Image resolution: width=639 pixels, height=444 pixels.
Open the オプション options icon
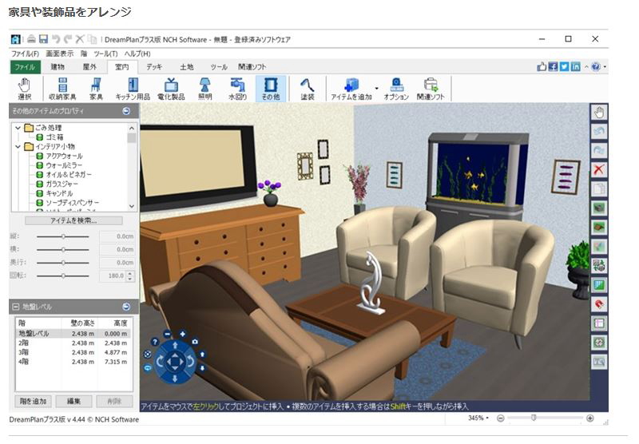click(x=396, y=89)
